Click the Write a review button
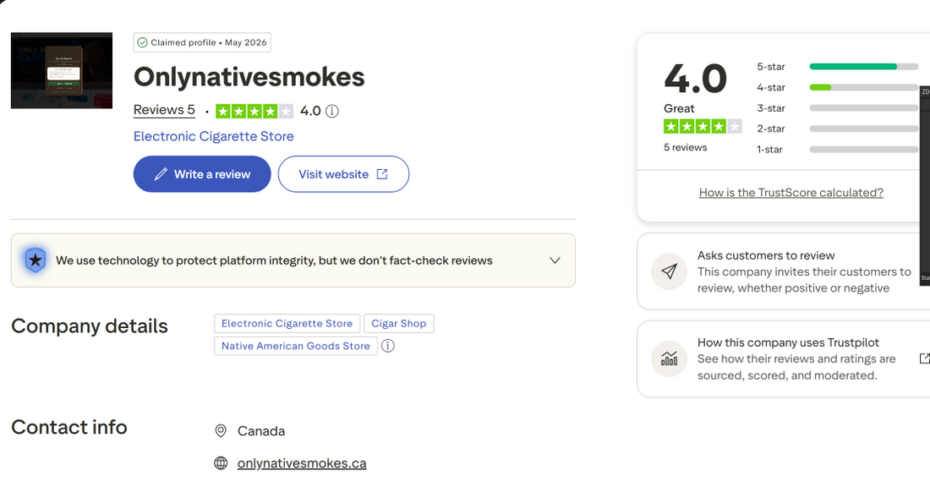The width and height of the screenshot is (930, 498). tap(202, 174)
